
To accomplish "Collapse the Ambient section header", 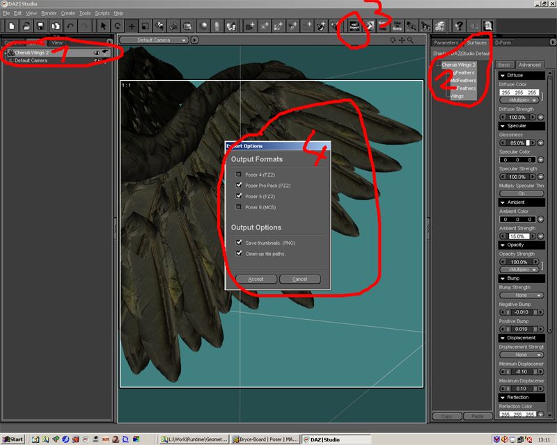I will 521,202.
